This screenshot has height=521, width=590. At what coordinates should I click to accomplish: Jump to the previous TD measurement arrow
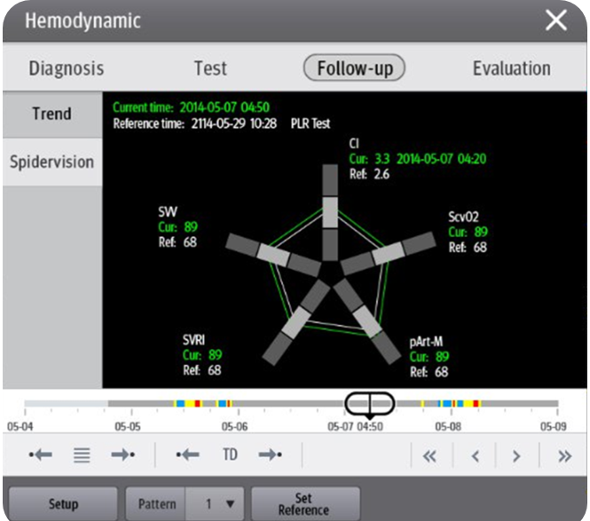tap(187, 455)
